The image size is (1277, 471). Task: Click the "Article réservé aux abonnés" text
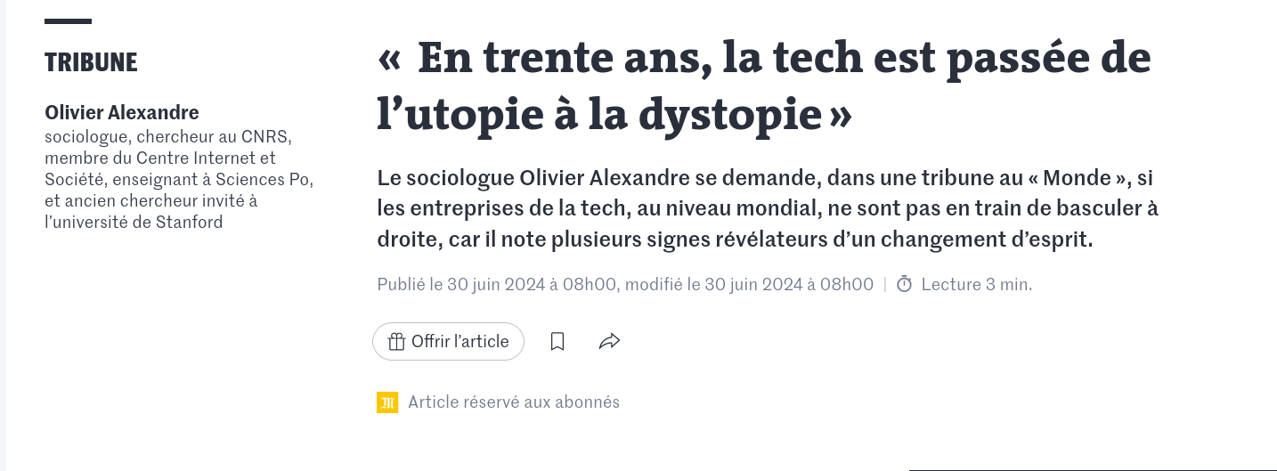pos(514,402)
